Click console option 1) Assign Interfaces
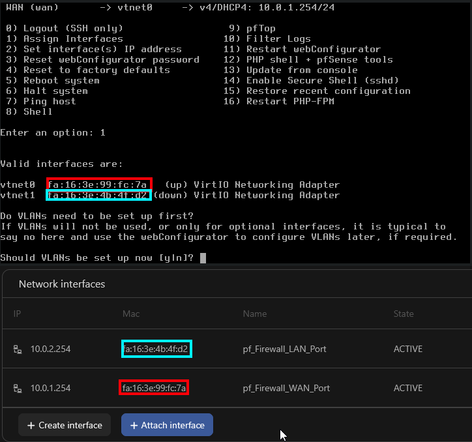The width and height of the screenshot is (472, 442). (x=65, y=39)
